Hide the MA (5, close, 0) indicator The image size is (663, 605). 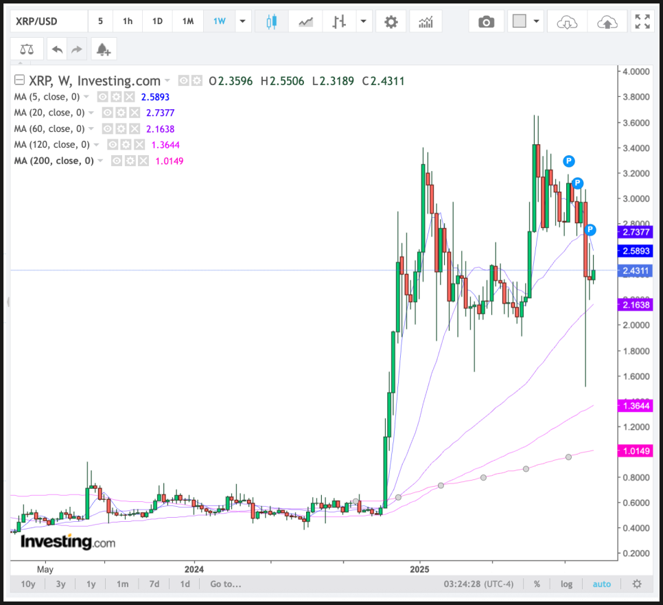click(x=102, y=98)
